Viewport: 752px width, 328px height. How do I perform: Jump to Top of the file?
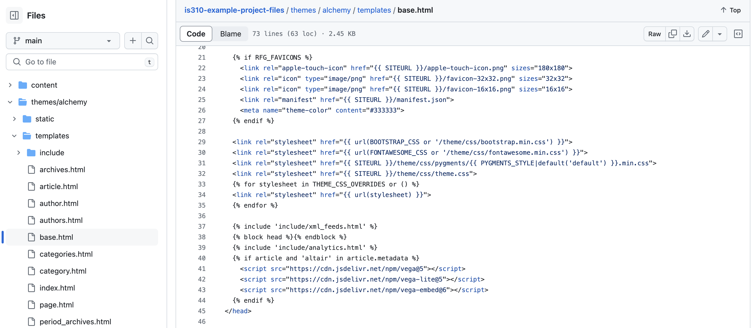coord(731,10)
